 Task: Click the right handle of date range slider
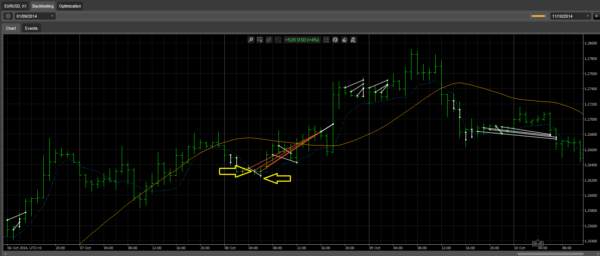[x=546, y=16]
